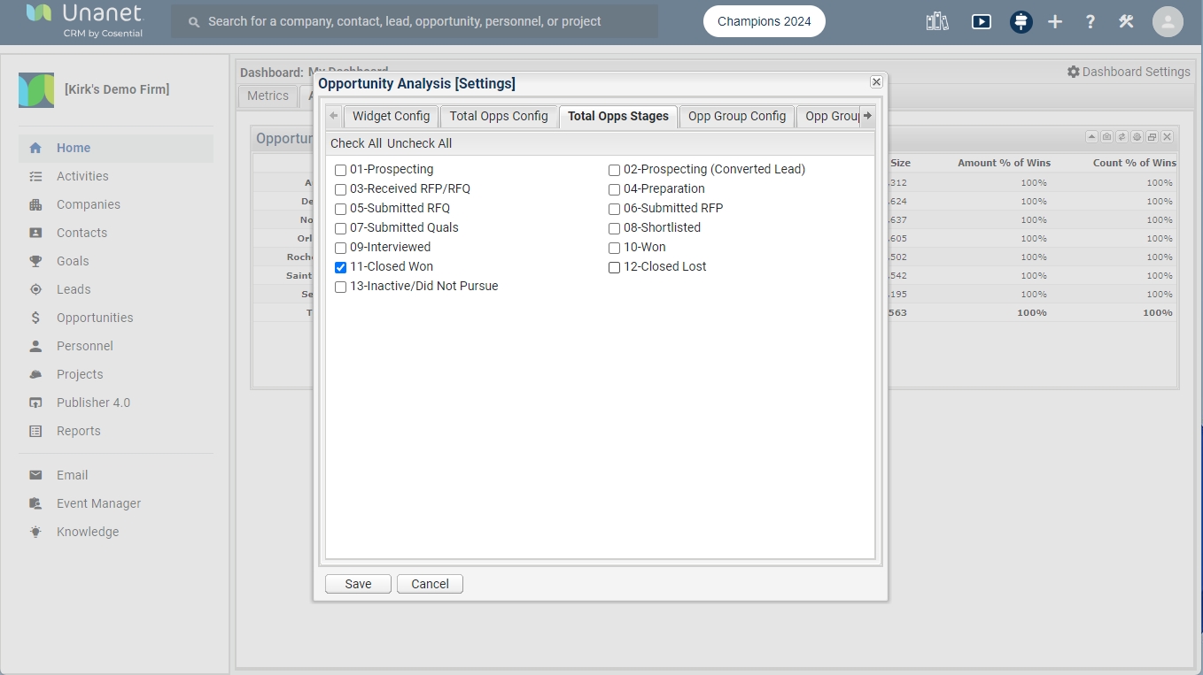Click the plus add-new icon
The height and width of the screenshot is (675, 1203).
click(x=1054, y=21)
